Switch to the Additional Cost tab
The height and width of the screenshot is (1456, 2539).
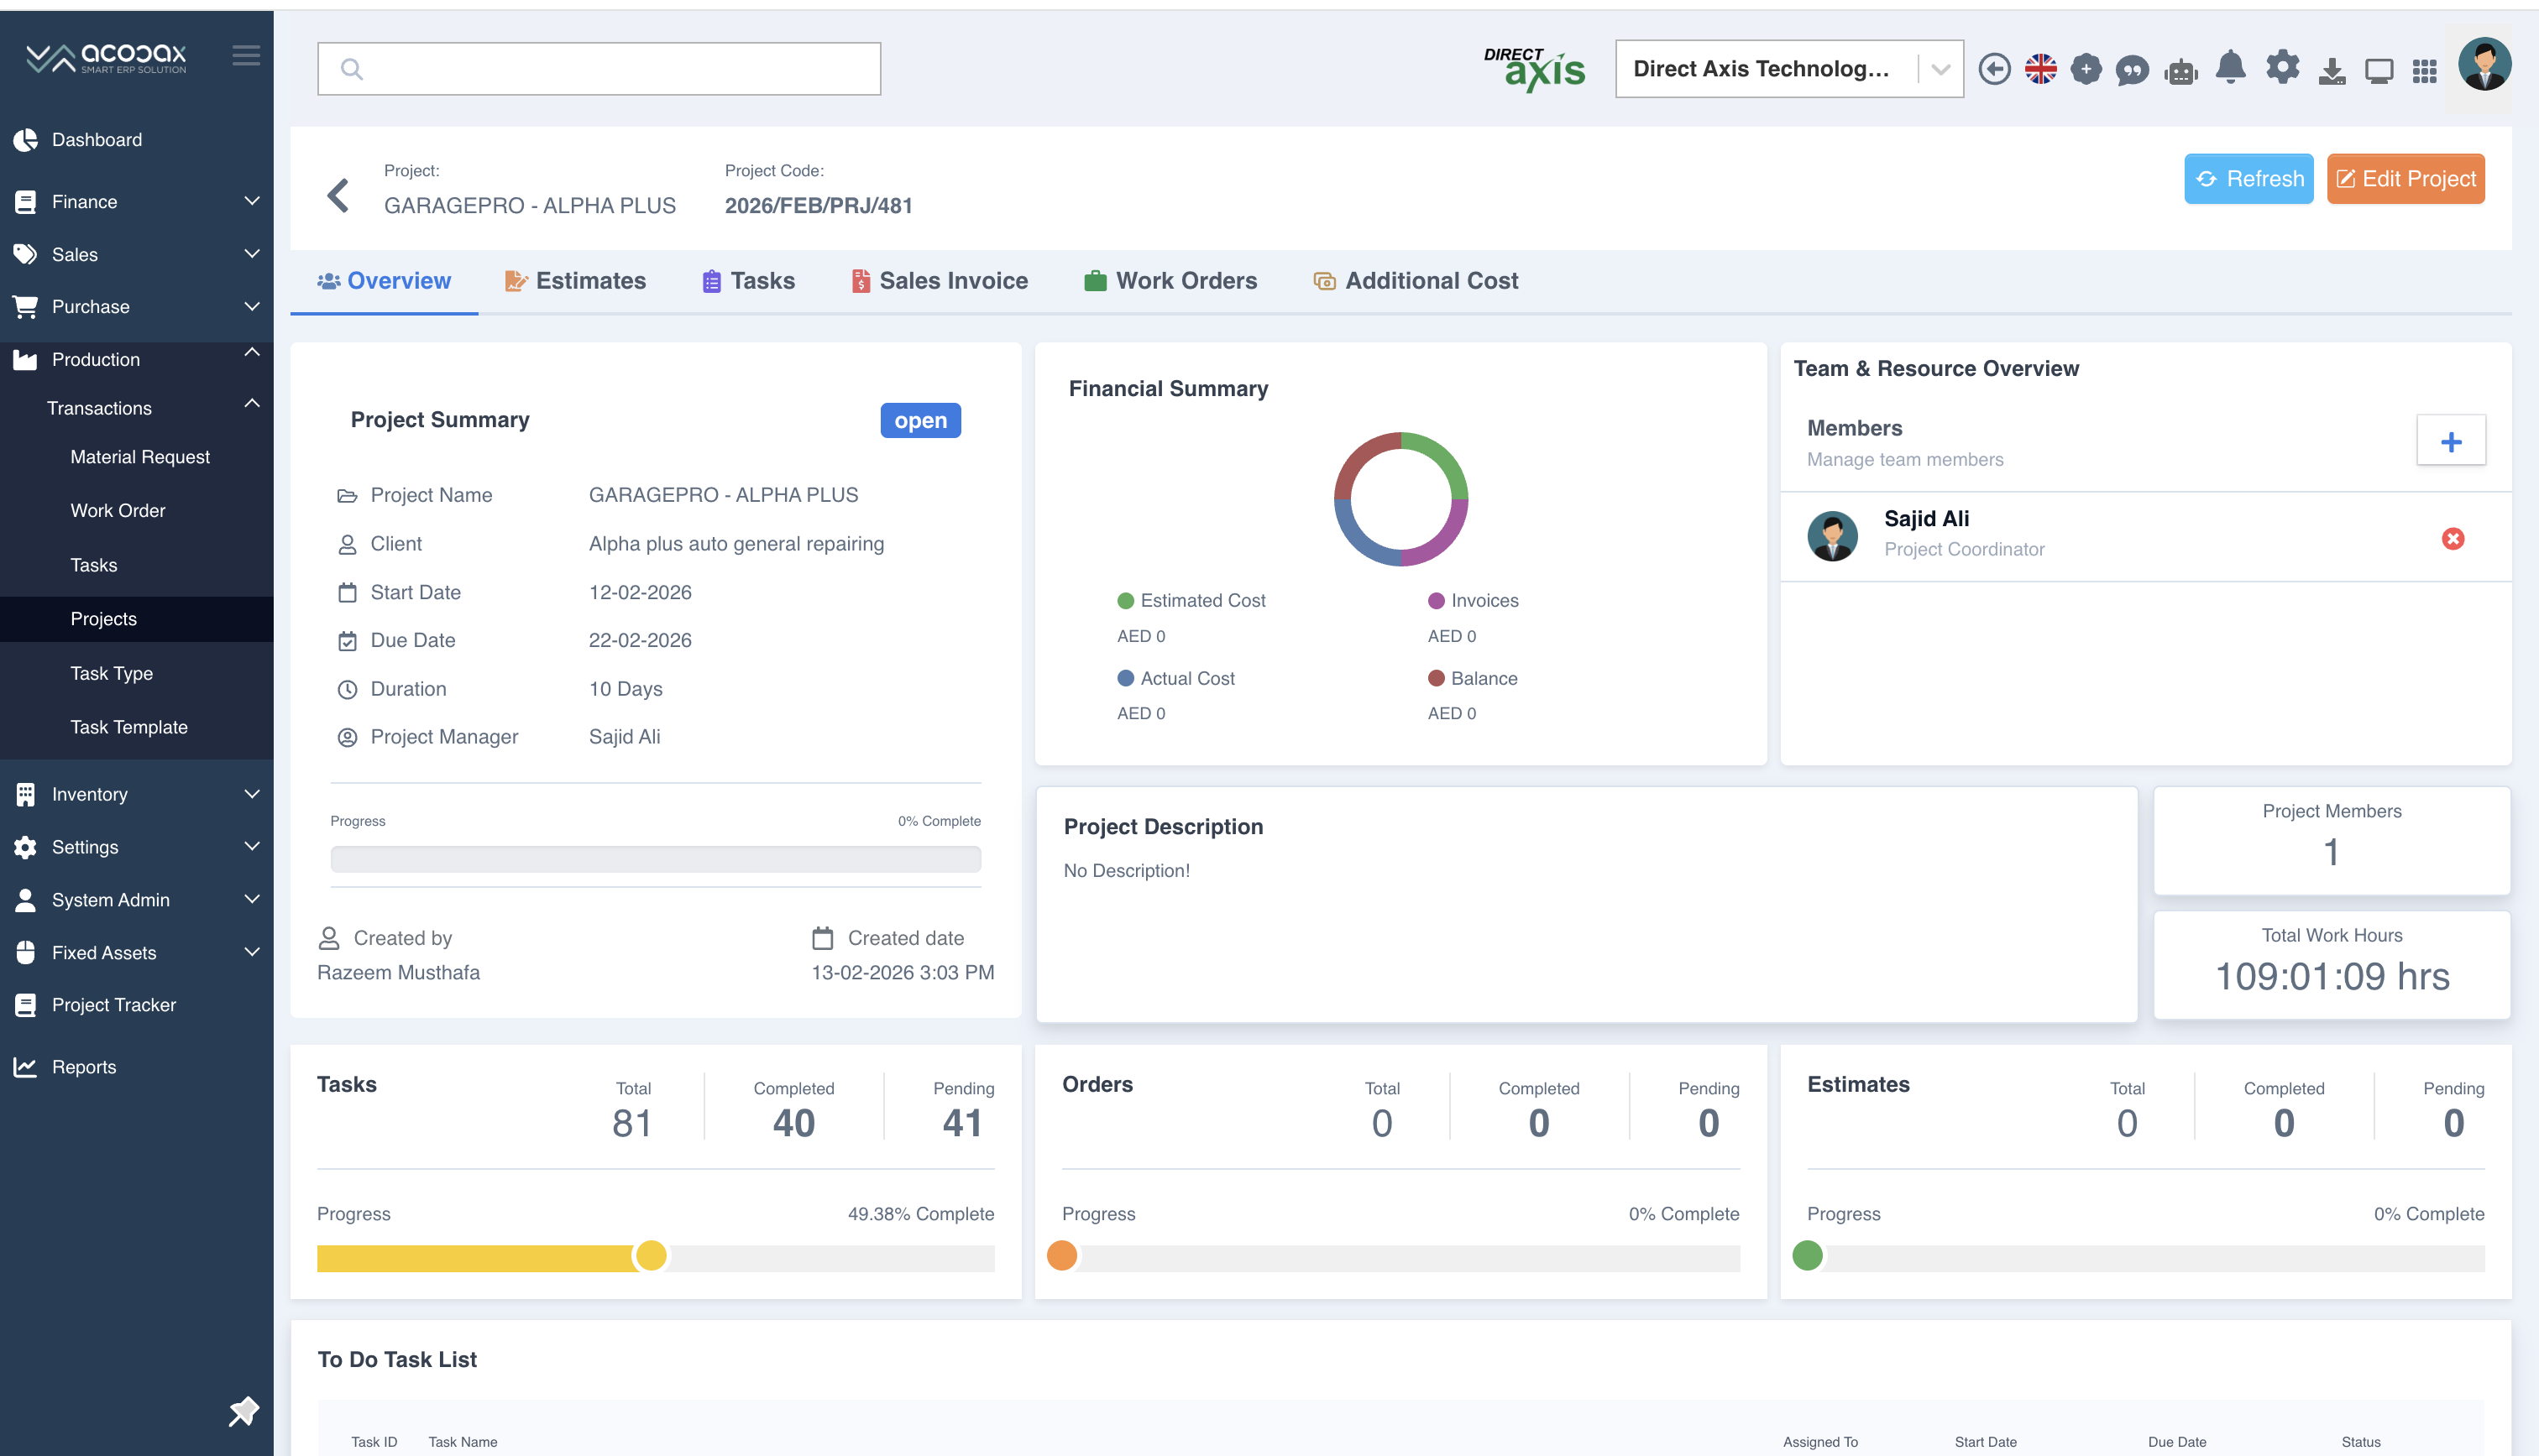tap(1416, 281)
